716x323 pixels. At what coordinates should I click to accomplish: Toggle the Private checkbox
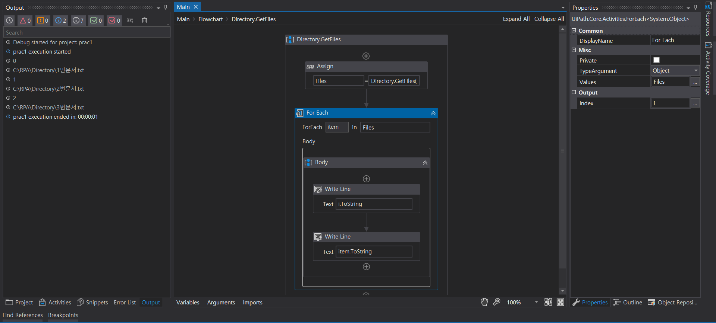pyautogui.click(x=657, y=60)
